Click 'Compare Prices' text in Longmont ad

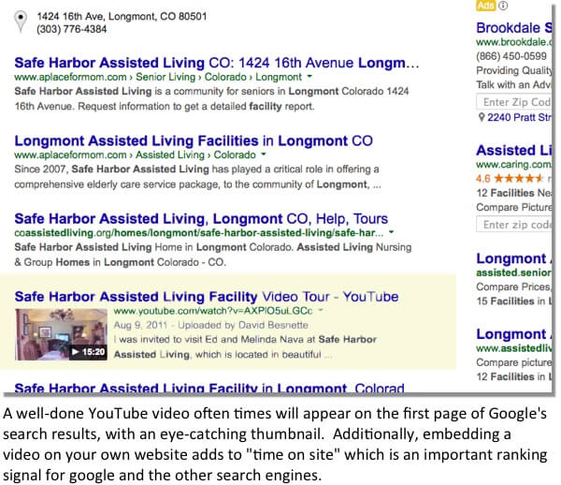pos(513,287)
